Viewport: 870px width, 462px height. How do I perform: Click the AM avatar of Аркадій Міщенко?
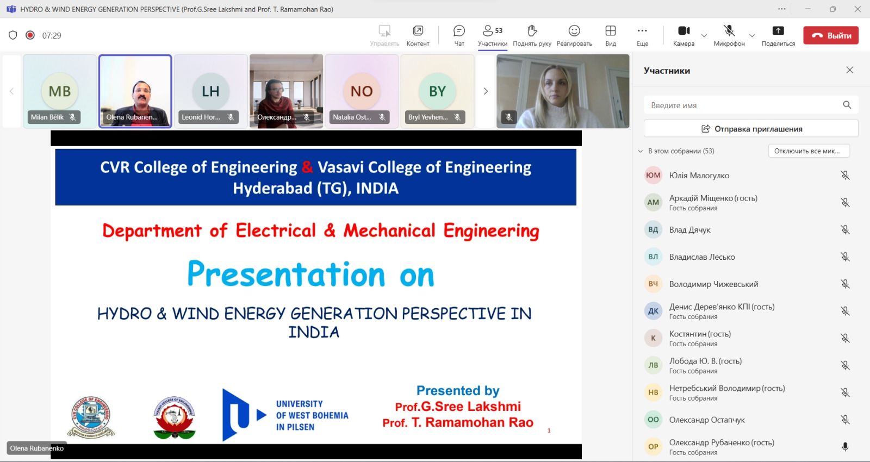tap(653, 202)
